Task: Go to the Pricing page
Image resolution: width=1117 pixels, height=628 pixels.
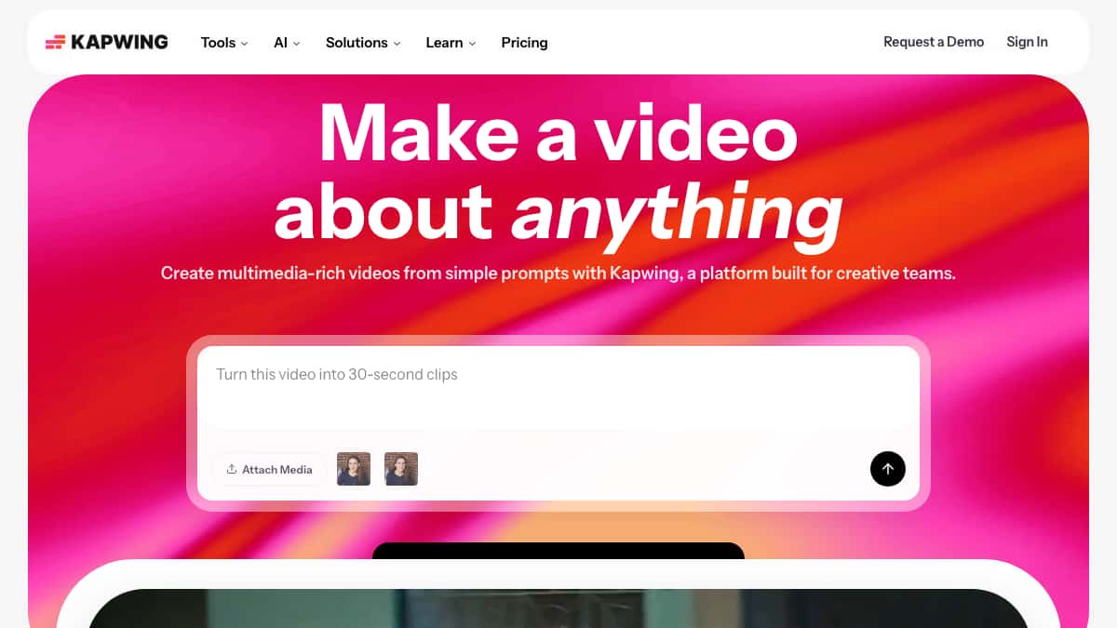Action: point(524,43)
